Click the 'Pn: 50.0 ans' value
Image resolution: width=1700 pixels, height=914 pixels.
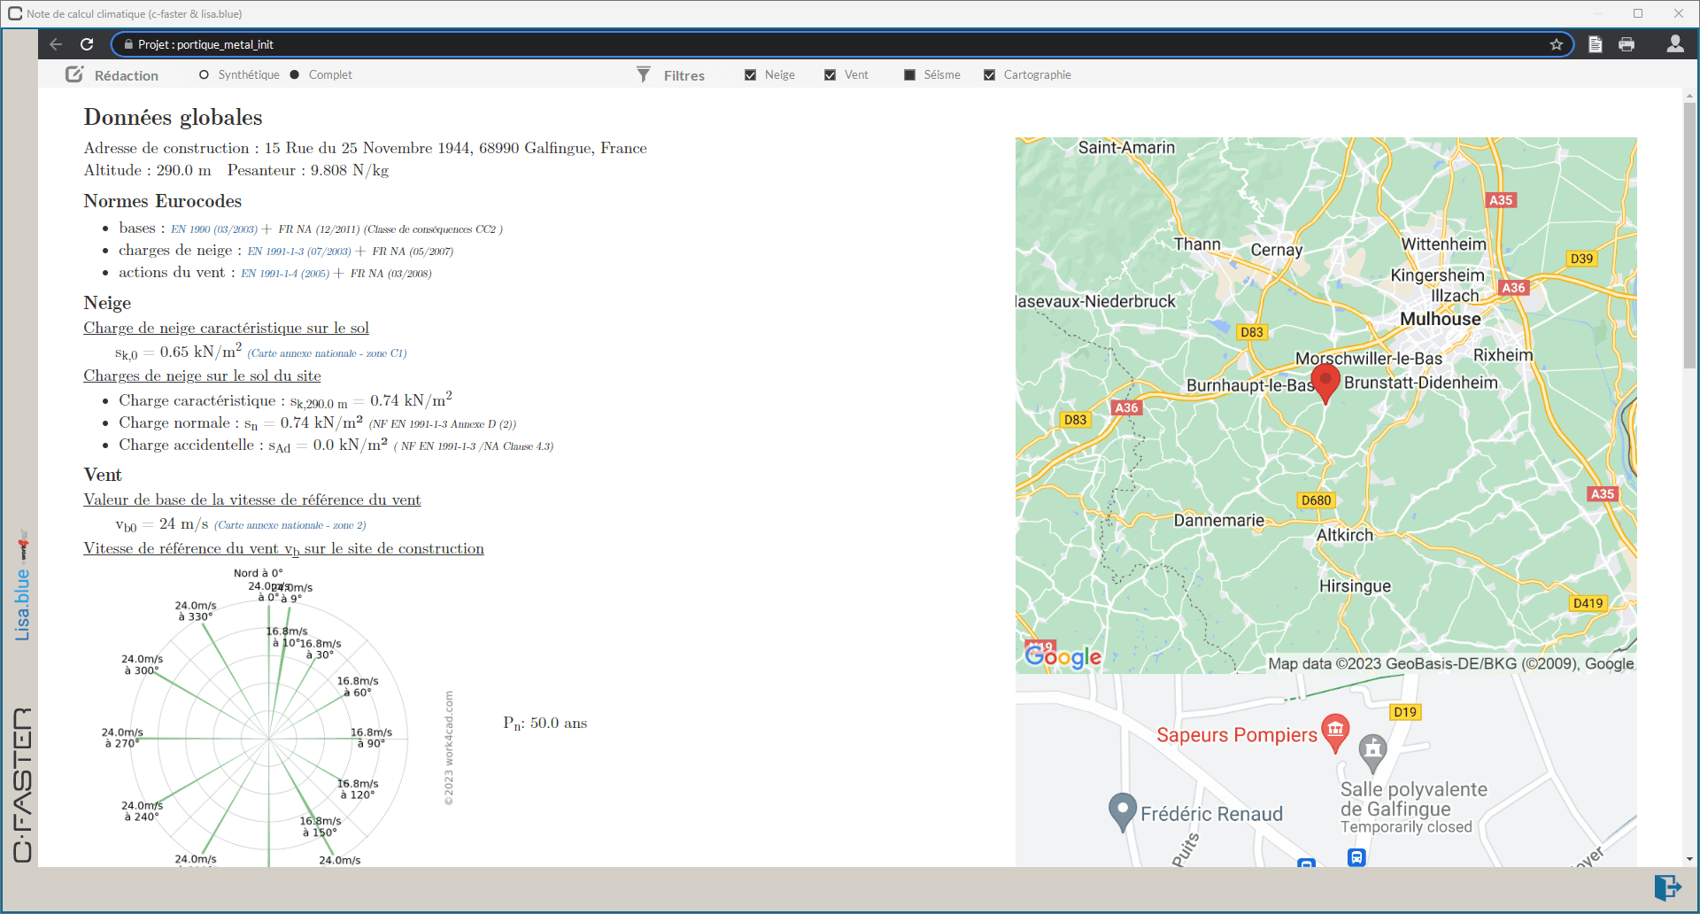(x=545, y=724)
